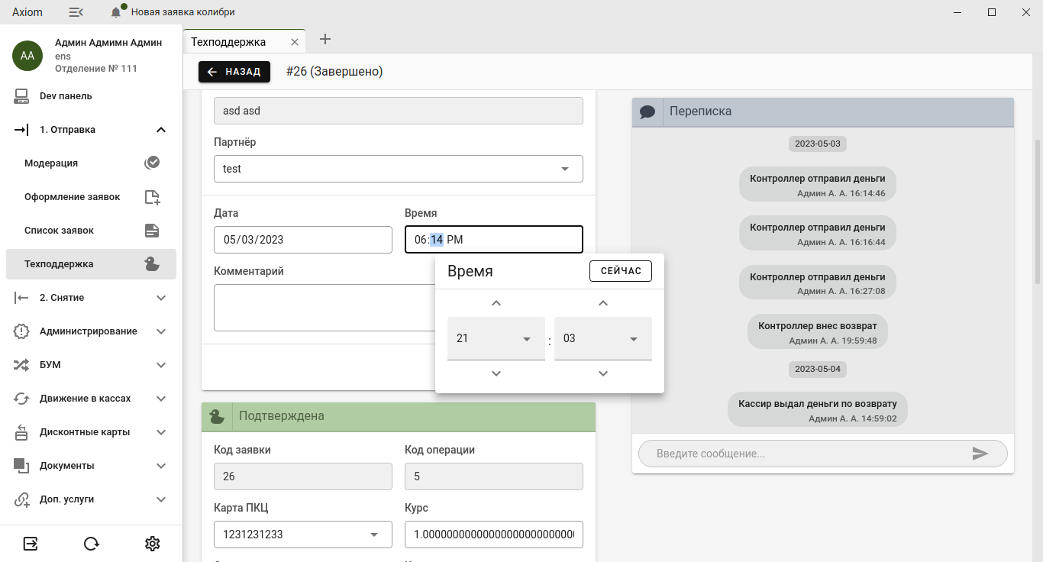1043x562 pixels.
Task: Expand Движение в кассах section
Action: pos(161,399)
